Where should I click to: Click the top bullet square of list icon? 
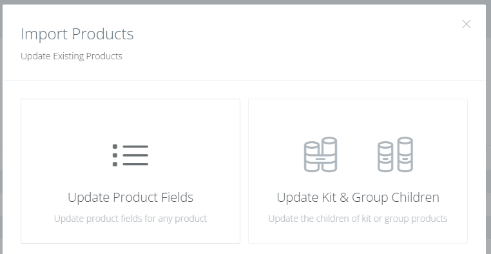[115, 146]
